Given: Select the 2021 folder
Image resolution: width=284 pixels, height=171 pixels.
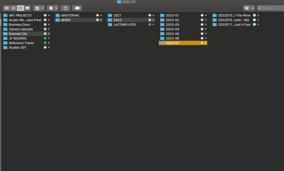Looking at the screenshot, I should pyautogui.click(x=131, y=15).
